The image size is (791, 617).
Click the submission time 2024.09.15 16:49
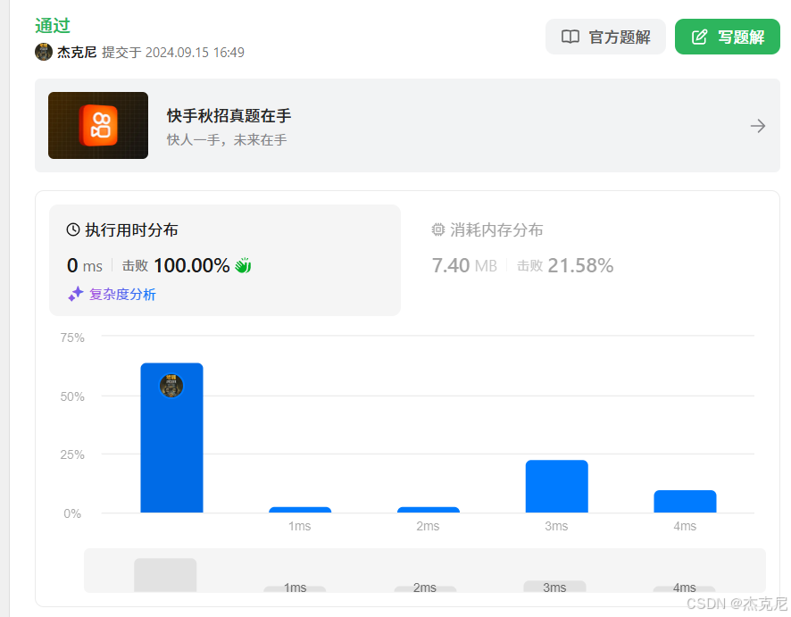pyautogui.click(x=195, y=53)
